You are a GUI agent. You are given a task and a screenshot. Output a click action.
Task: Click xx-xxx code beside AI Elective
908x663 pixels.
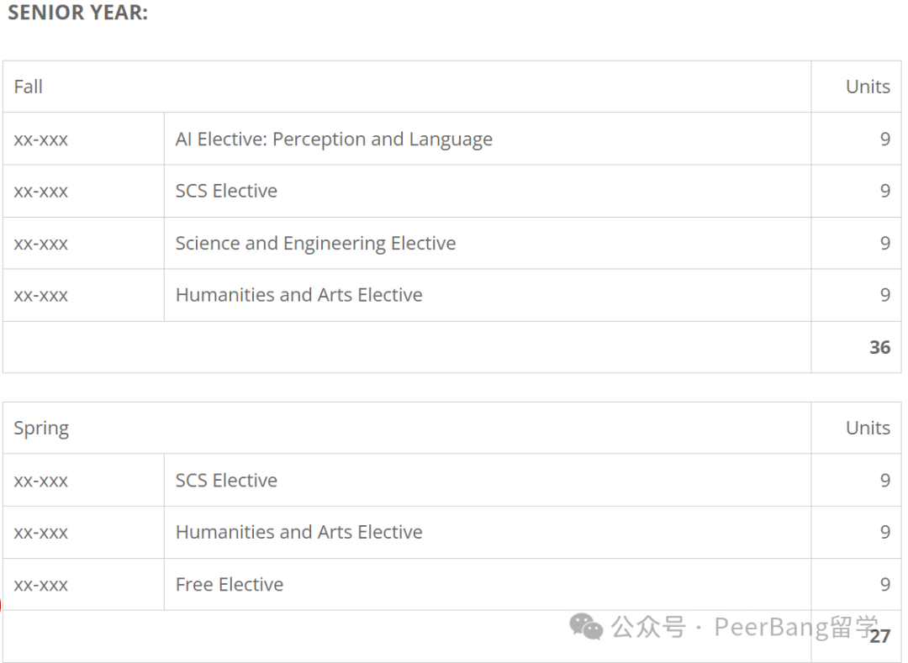click(40, 140)
